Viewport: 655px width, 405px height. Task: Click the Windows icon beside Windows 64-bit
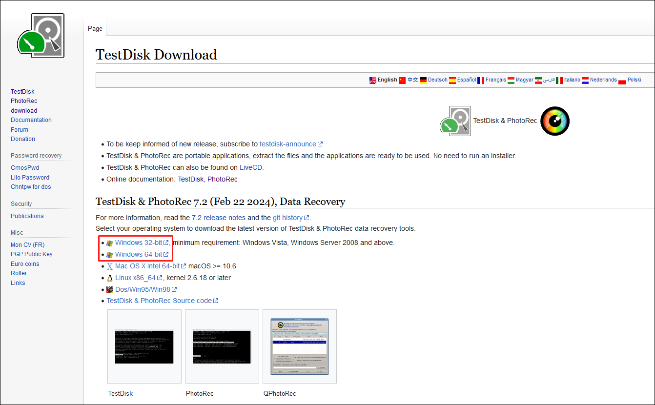pyautogui.click(x=110, y=255)
